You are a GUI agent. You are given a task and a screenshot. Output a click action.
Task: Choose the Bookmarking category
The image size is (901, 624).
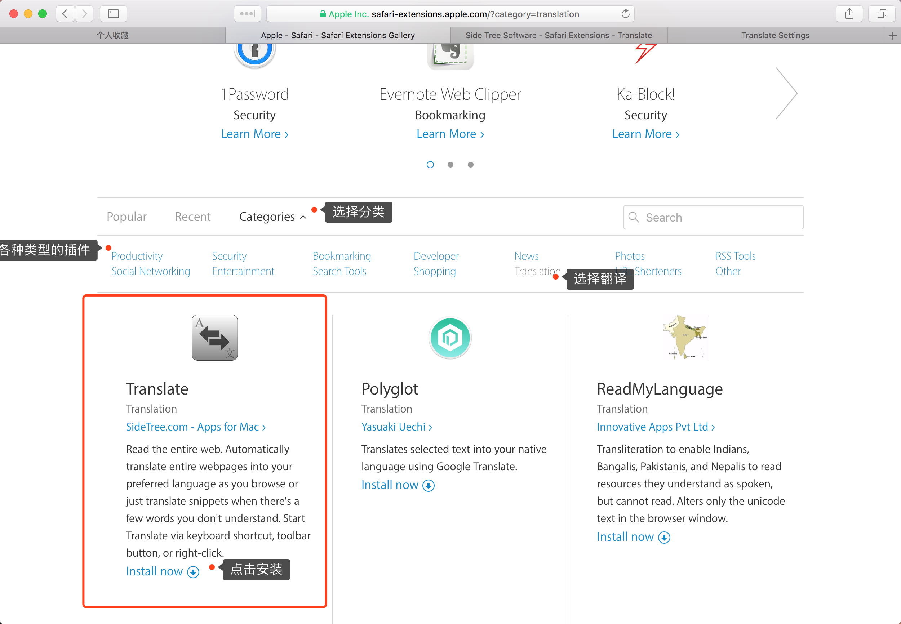coord(342,256)
